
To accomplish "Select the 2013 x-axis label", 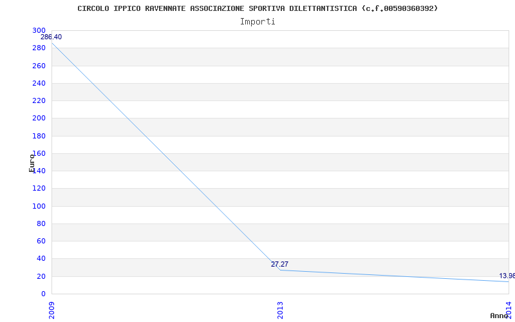I will (280, 310).
